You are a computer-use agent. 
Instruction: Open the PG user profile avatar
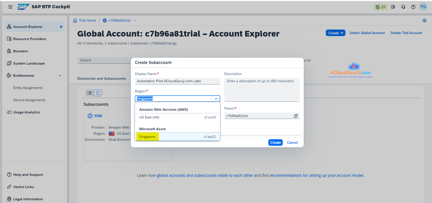[x=423, y=7]
